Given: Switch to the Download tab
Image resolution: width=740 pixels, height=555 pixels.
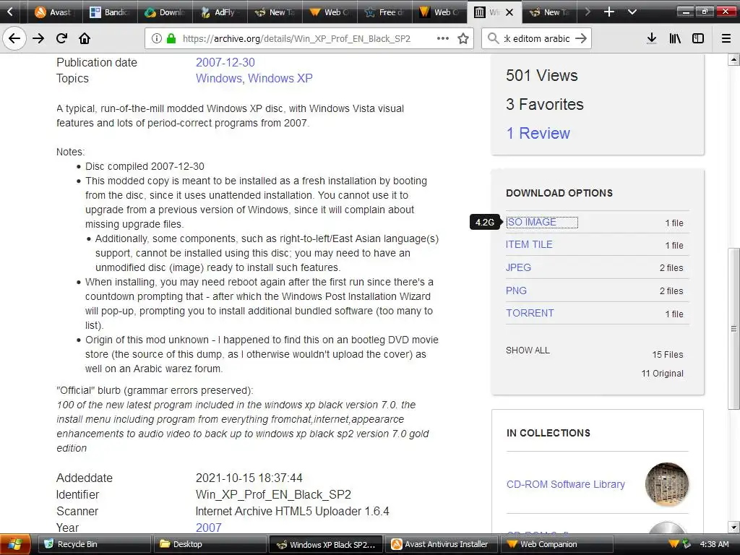Looking at the screenshot, I should click(x=165, y=12).
